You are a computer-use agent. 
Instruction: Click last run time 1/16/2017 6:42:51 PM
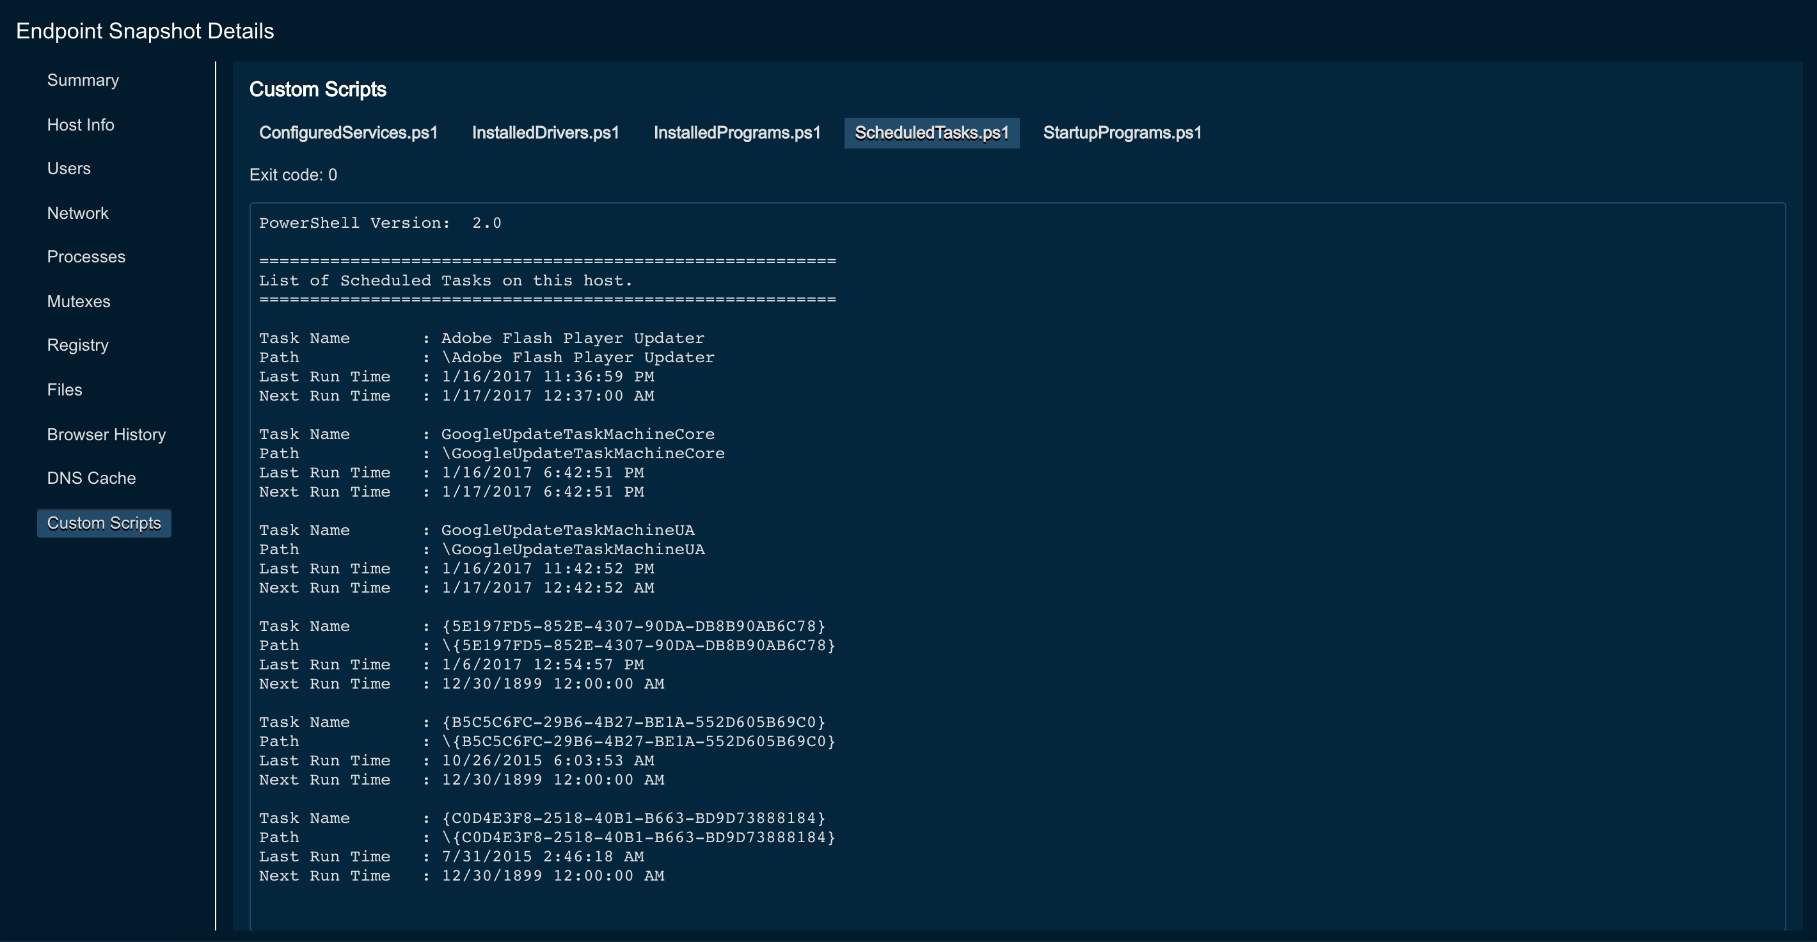tap(543, 472)
